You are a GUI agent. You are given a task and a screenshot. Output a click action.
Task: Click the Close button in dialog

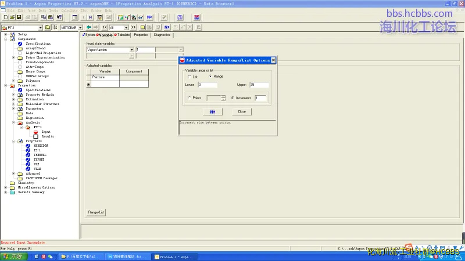pyautogui.click(x=242, y=112)
